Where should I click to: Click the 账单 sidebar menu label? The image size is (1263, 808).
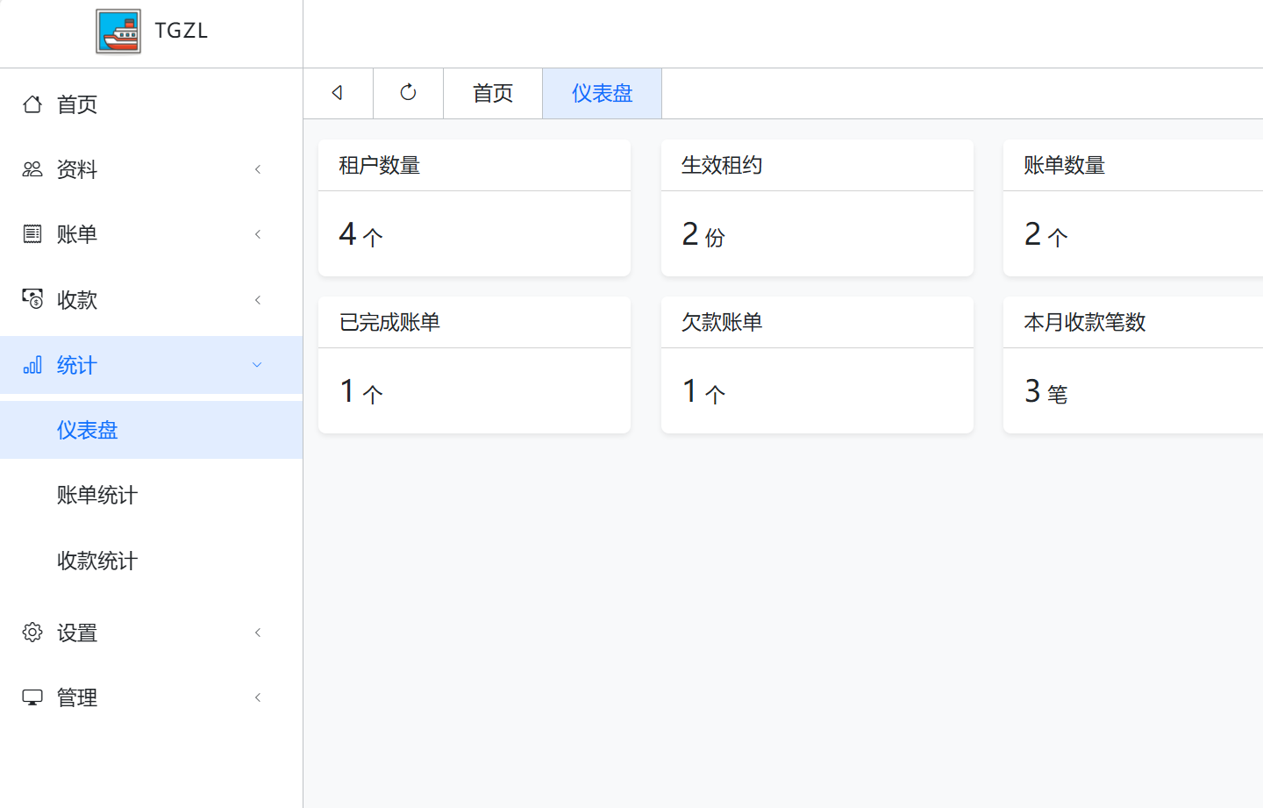77,234
